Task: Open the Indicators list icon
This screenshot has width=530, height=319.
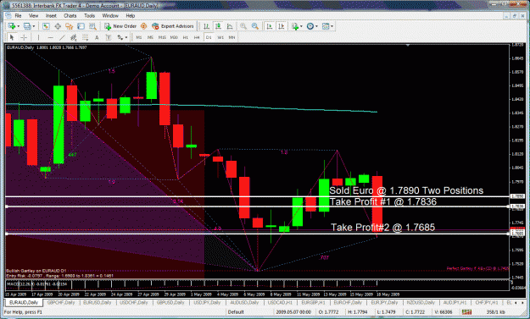Action: point(295,26)
